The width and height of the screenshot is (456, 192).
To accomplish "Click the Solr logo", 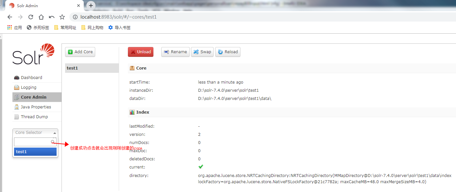I will tap(33, 54).
